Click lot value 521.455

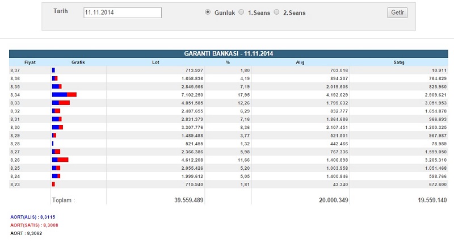(x=194, y=144)
